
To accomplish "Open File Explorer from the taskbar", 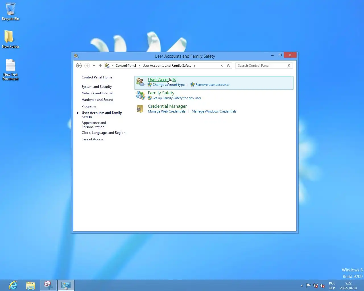I will 31,285.
